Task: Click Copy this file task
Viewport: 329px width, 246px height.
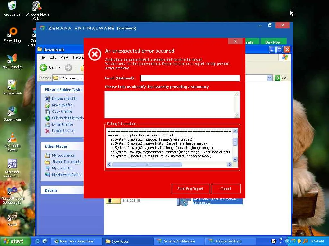Action: [62, 111]
